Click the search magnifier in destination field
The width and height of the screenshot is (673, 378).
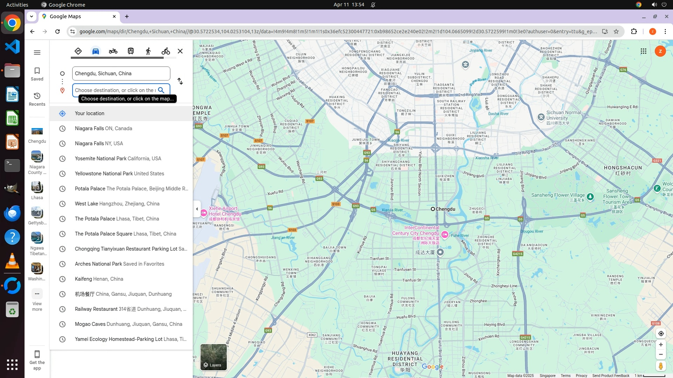point(161,90)
